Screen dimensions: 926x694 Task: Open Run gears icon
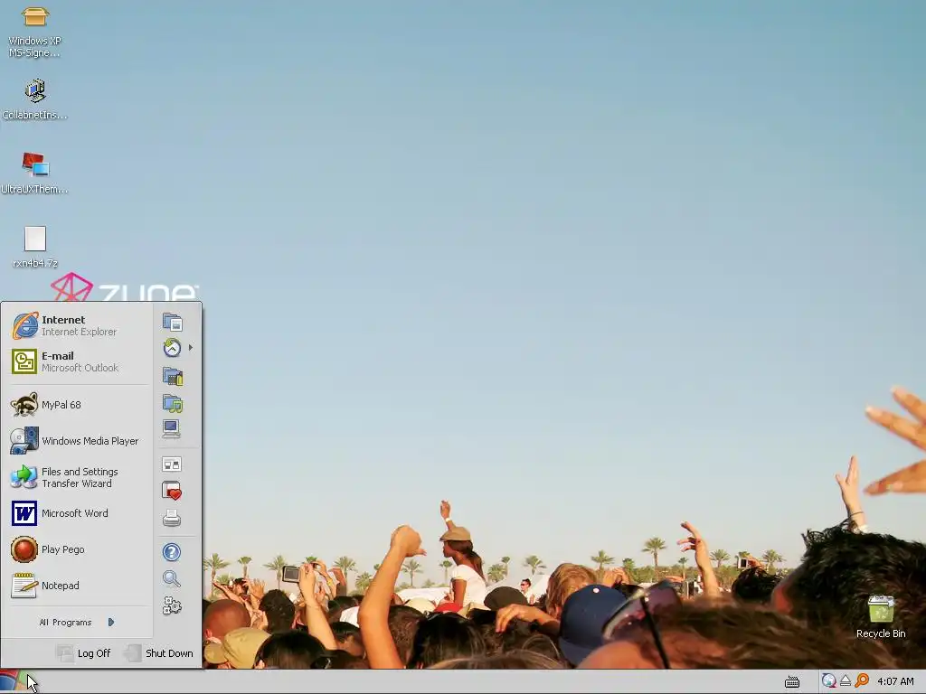click(x=172, y=605)
